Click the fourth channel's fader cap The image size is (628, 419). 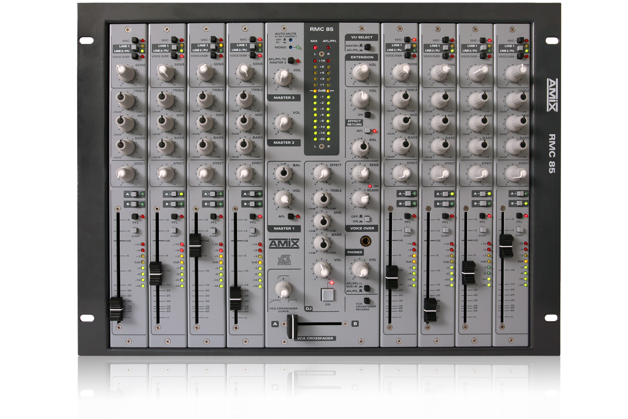(235, 298)
